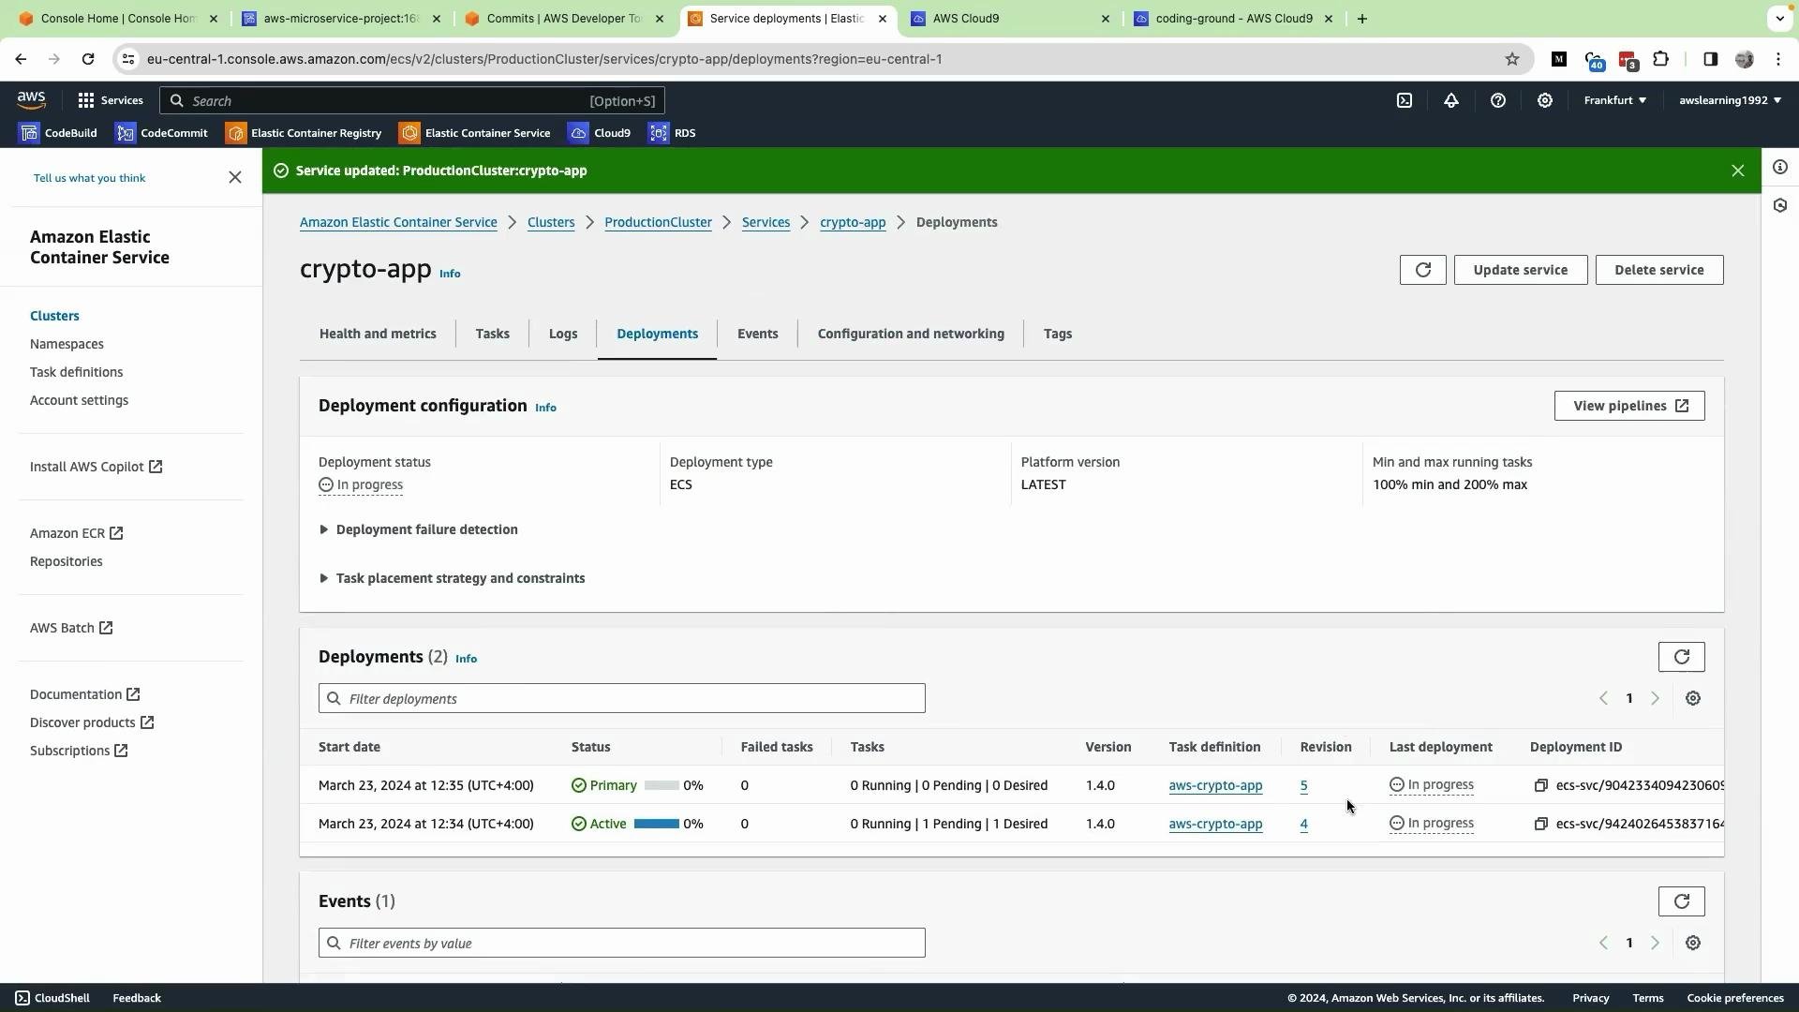Open CodeBuild shortcut in favorites bar
The height and width of the screenshot is (1012, 1799).
click(x=58, y=133)
